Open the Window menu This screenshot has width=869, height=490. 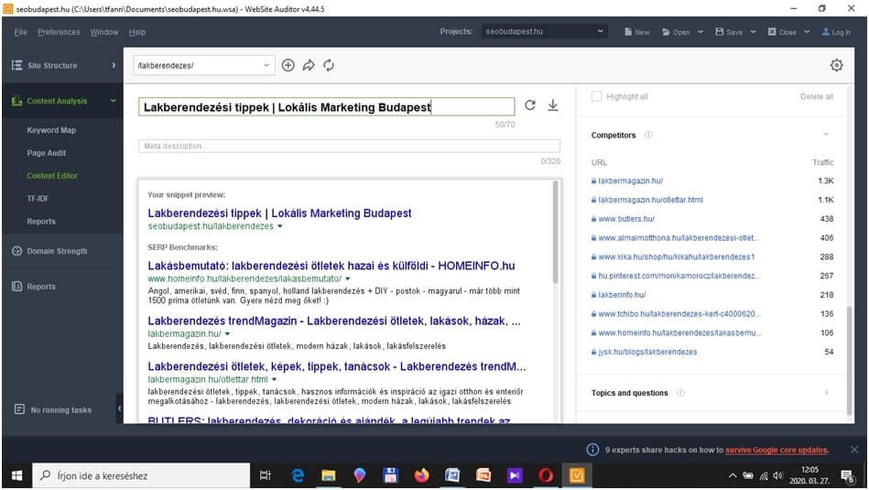click(104, 32)
